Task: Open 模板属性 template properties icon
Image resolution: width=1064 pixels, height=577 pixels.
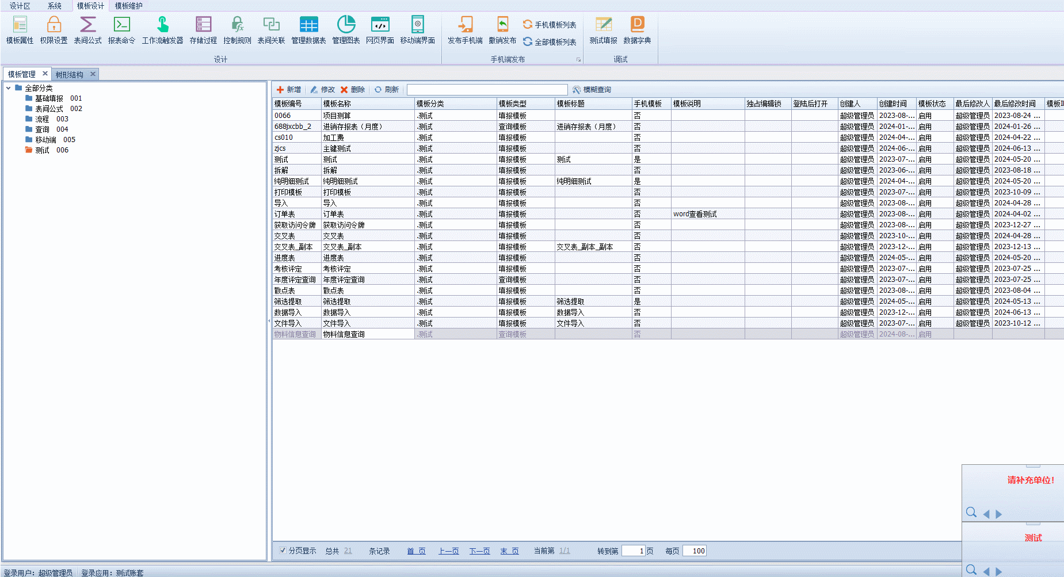Action: [20, 30]
